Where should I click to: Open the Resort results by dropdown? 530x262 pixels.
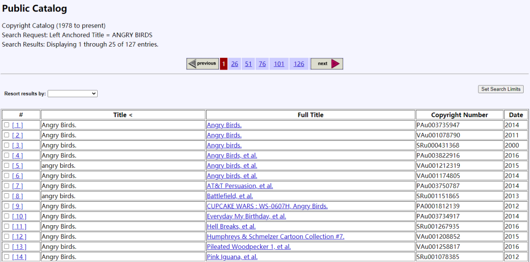click(73, 94)
